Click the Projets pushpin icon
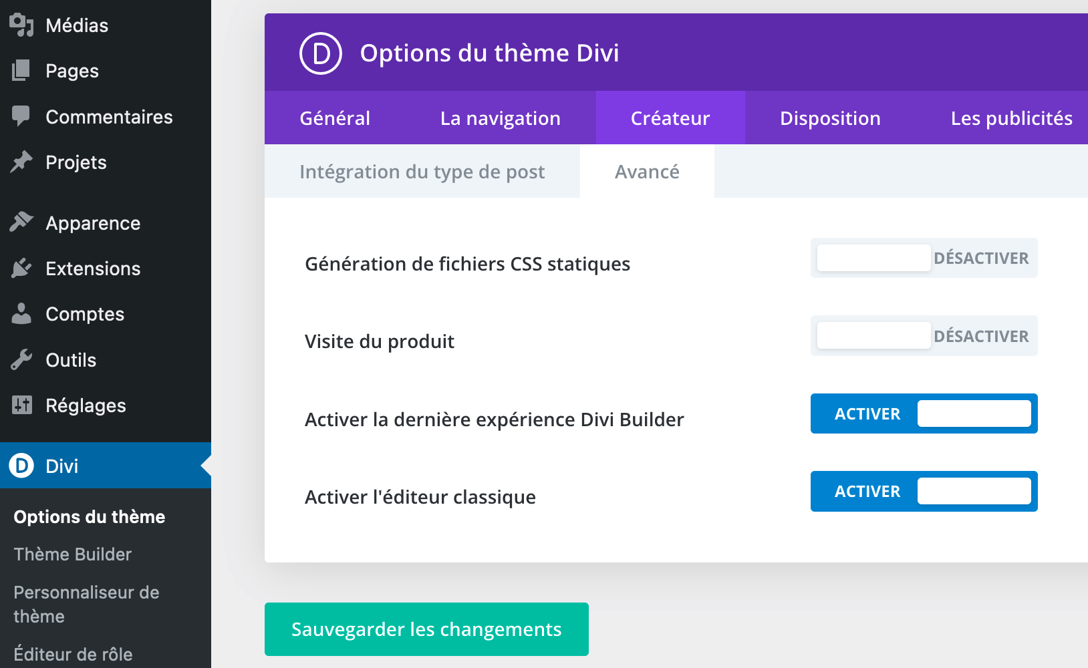1088x668 pixels. pos(21,162)
